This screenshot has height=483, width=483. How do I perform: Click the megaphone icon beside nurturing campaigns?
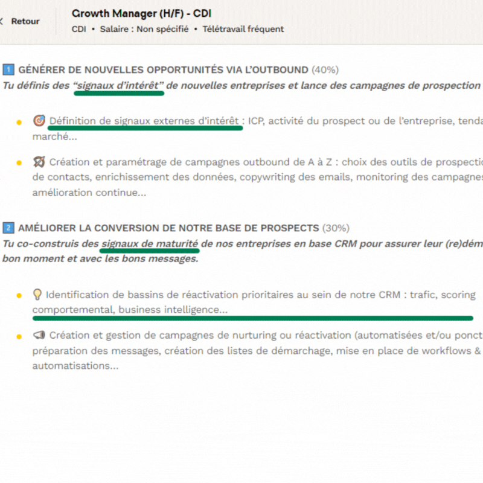(39, 335)
